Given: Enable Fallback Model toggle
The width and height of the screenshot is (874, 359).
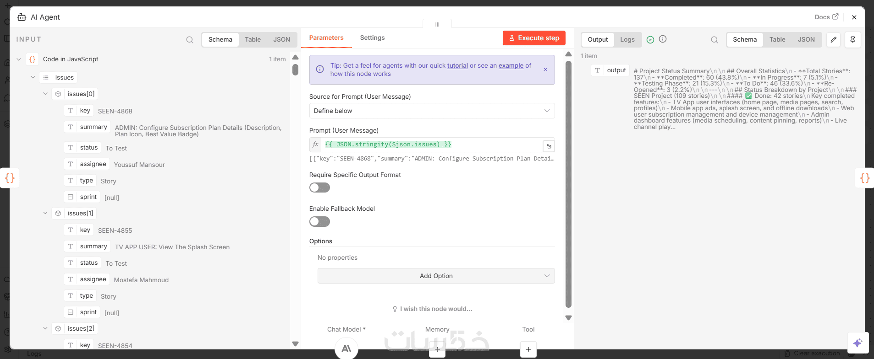Looking at the screenshot, I should [319, 221].
